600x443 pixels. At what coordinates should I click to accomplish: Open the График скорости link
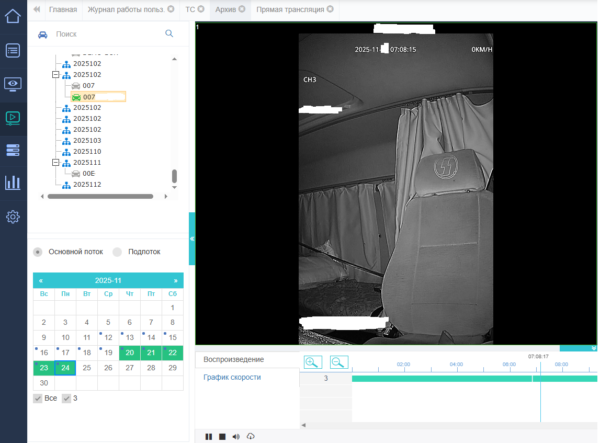pos(232,377)
